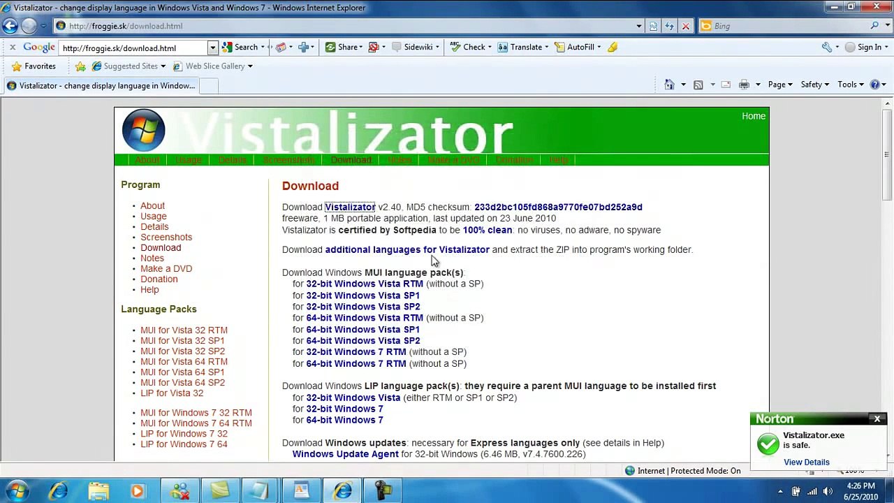Click Windows Update Agent link

(345, 454)
